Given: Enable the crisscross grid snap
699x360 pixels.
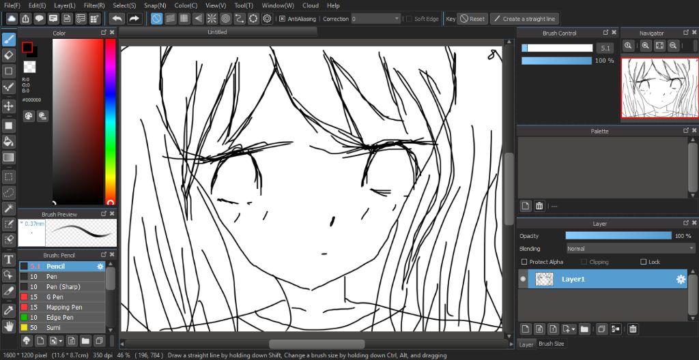Looking at the screenshot, I should point(184,18).
